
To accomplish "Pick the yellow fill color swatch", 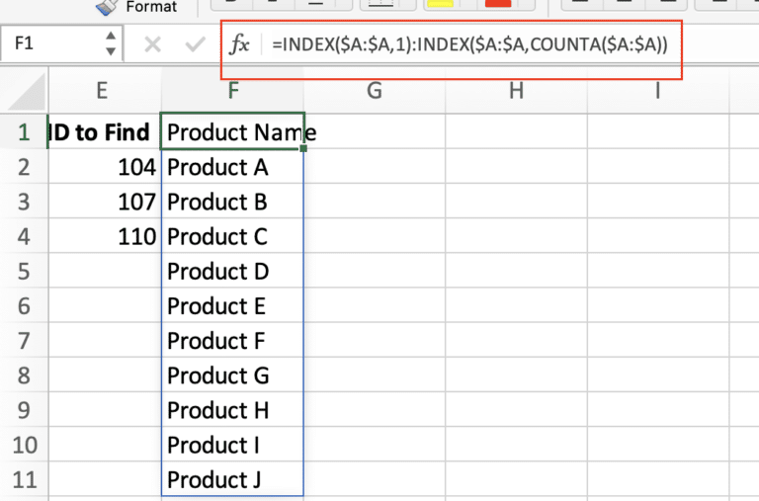I will coord(438,4).
